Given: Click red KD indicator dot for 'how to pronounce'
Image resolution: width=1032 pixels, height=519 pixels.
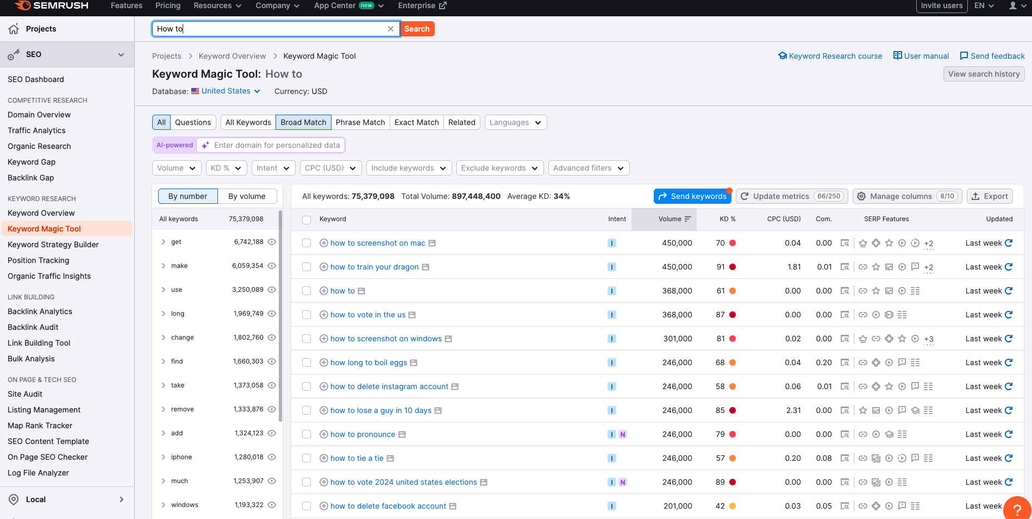Looking at the screenshot, I should pos(733,434).
